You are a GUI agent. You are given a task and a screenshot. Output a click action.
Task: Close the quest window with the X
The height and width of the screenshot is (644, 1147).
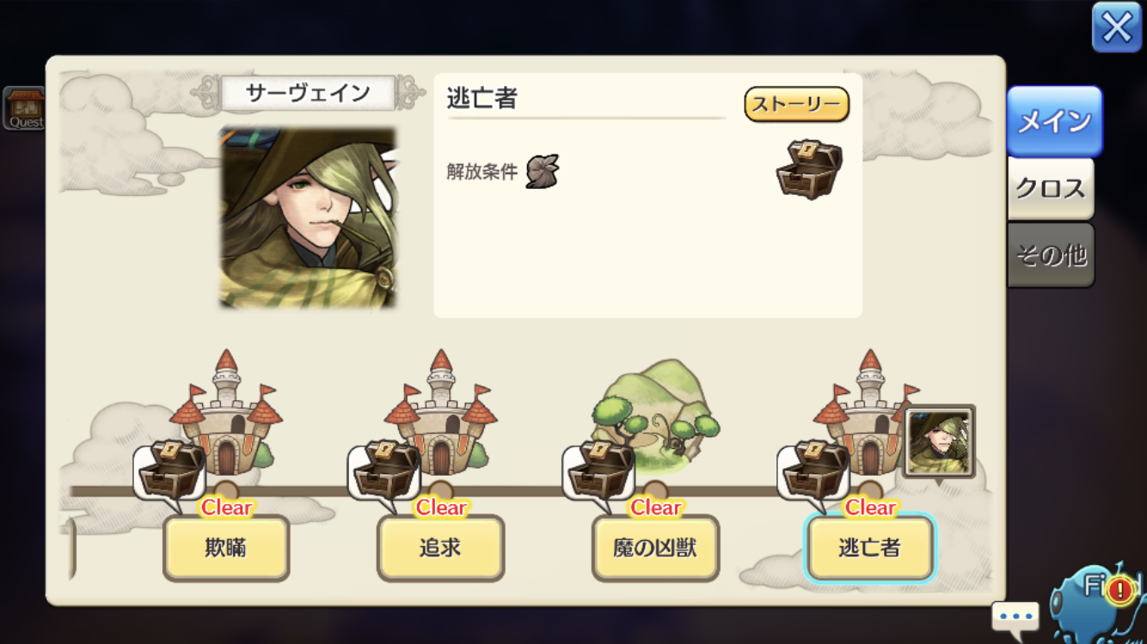point(1116,27)
